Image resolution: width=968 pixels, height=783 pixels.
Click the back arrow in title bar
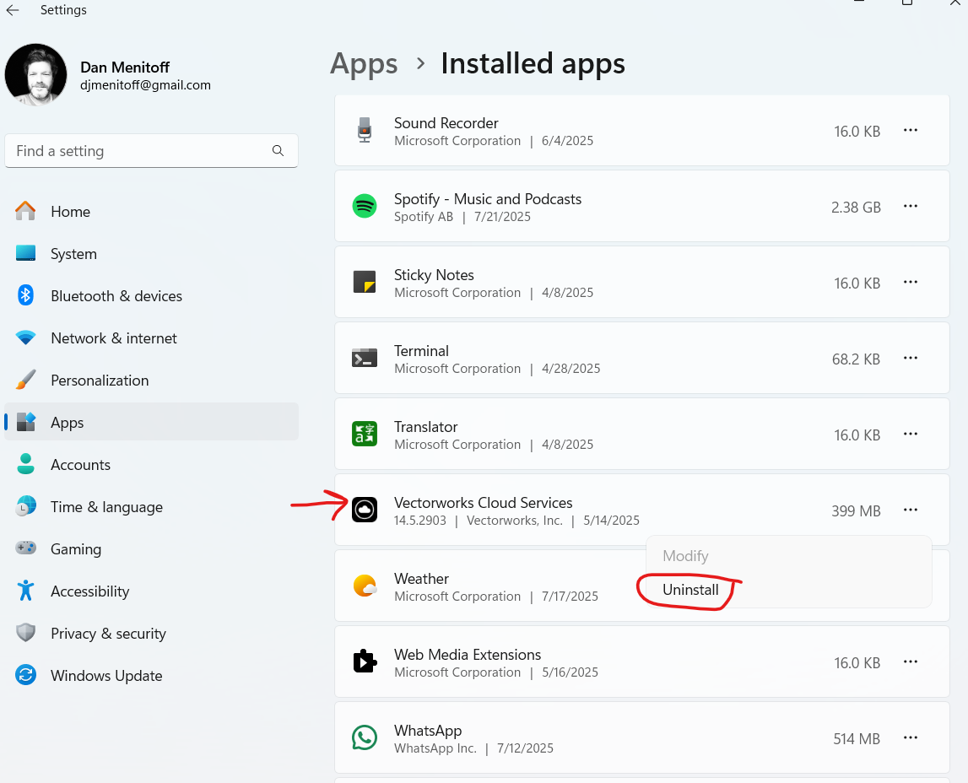[13, 10]
